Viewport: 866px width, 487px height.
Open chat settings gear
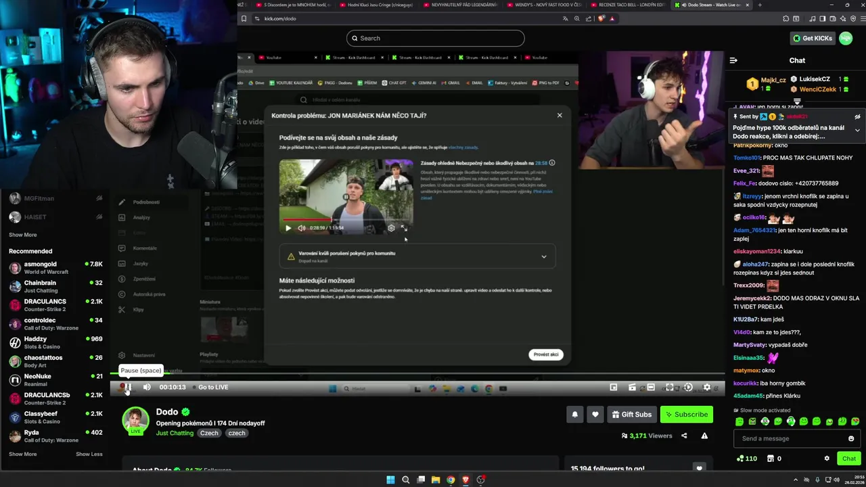click(x=827, y=459)
